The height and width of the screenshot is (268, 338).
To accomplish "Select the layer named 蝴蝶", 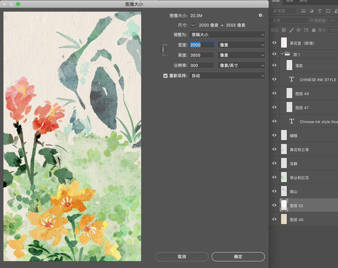I will (x=303, y=135).
